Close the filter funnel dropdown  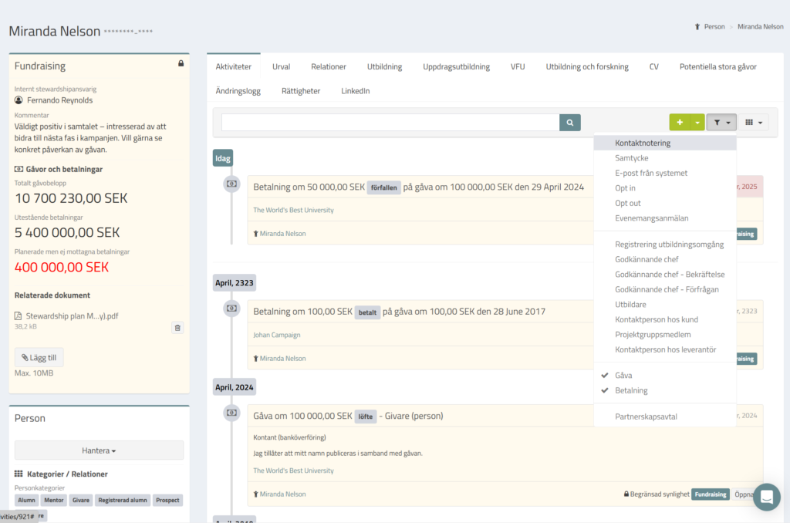pyautogui.click(x=721, y=123)
